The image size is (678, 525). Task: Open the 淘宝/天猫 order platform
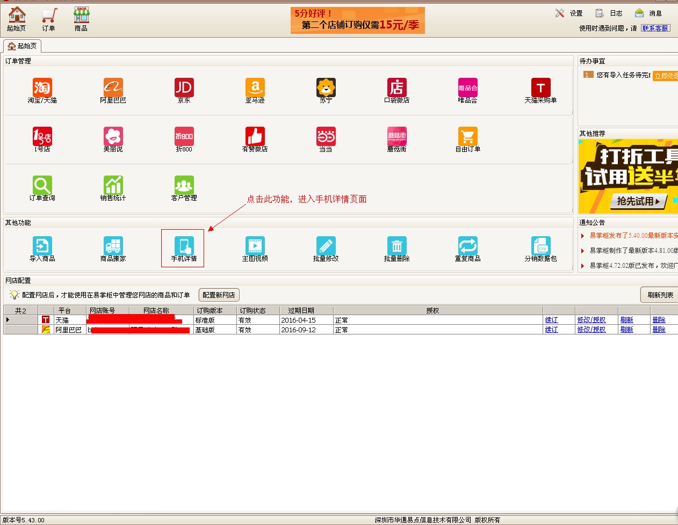point(42,91)
